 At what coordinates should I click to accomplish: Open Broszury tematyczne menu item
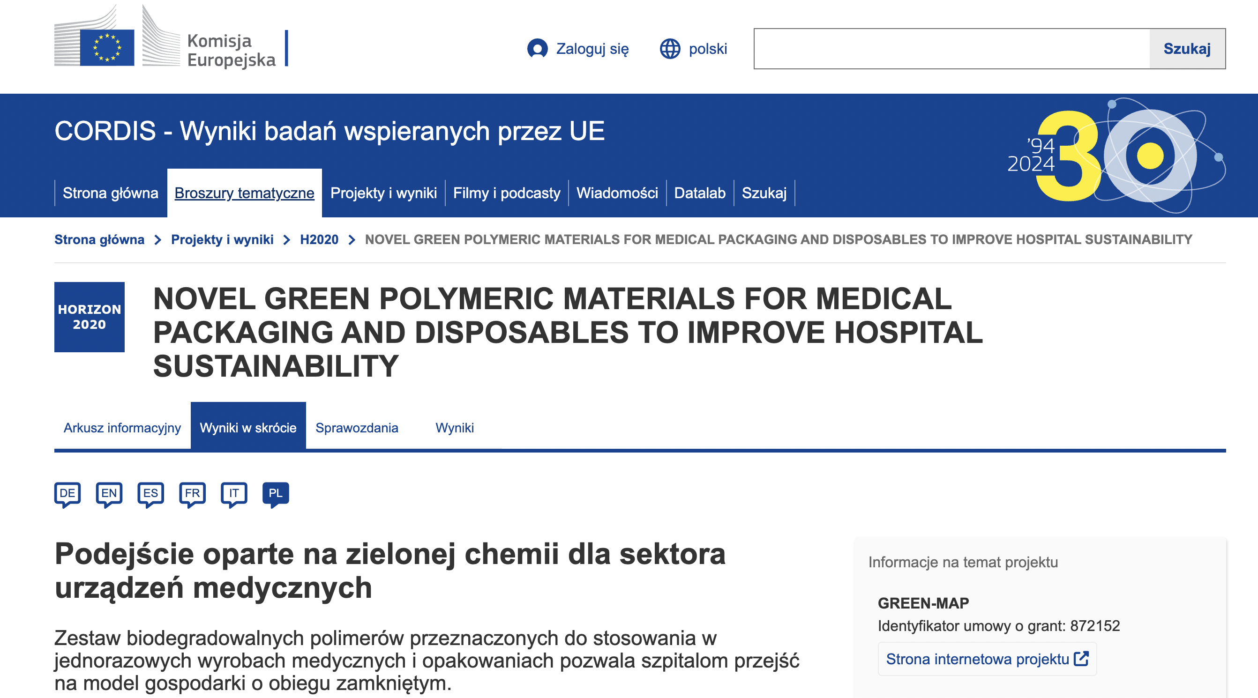[x=244, y=193]
